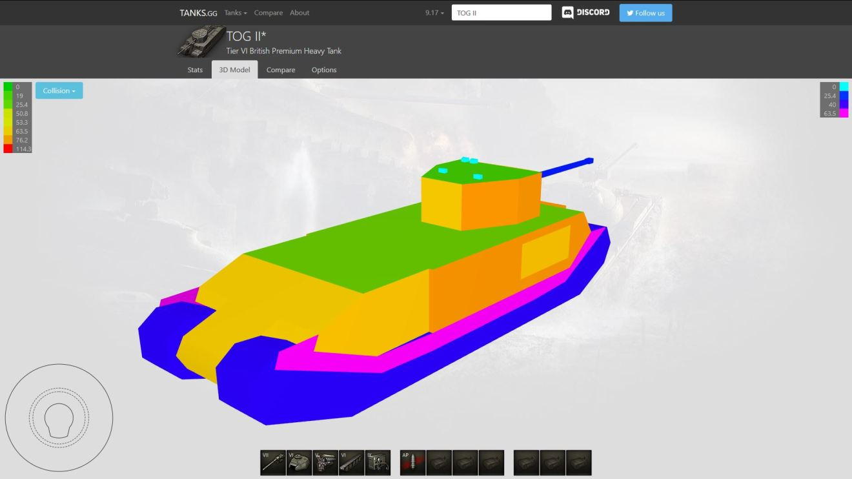This screenshot has width=852, height=479.
Task: Click the last empty slot in bottom bar
Action: click(578, 463)
